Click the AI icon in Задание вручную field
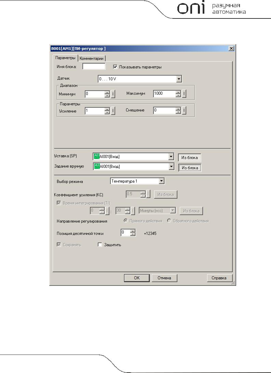This screenshot has width=271, height=373. (97, 166)
